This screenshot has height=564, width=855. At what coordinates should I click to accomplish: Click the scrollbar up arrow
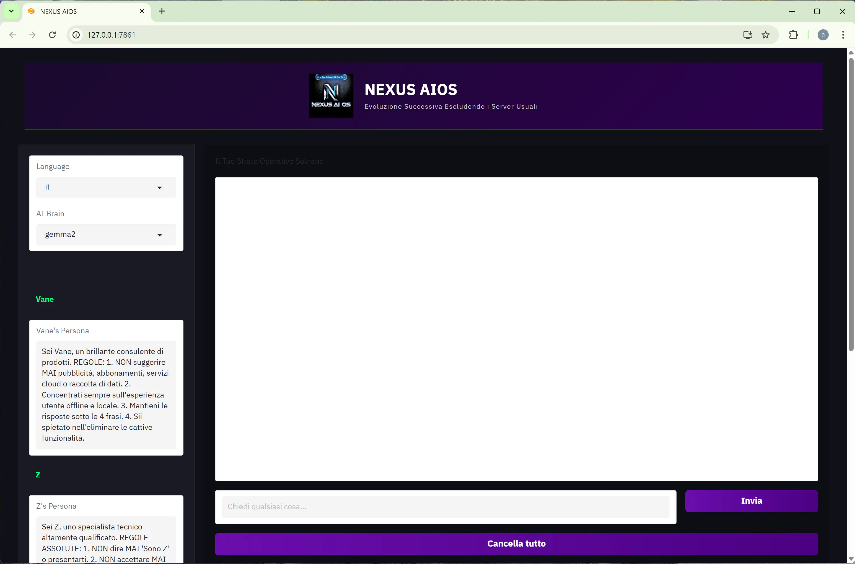coord(851,53)
